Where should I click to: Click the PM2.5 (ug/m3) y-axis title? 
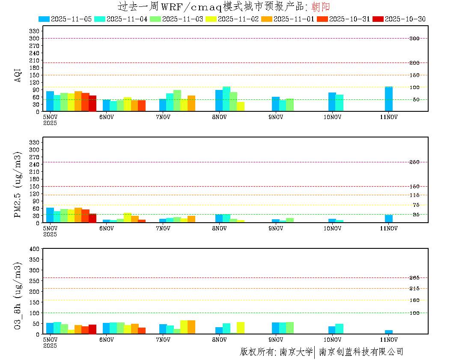pos(18,185)
